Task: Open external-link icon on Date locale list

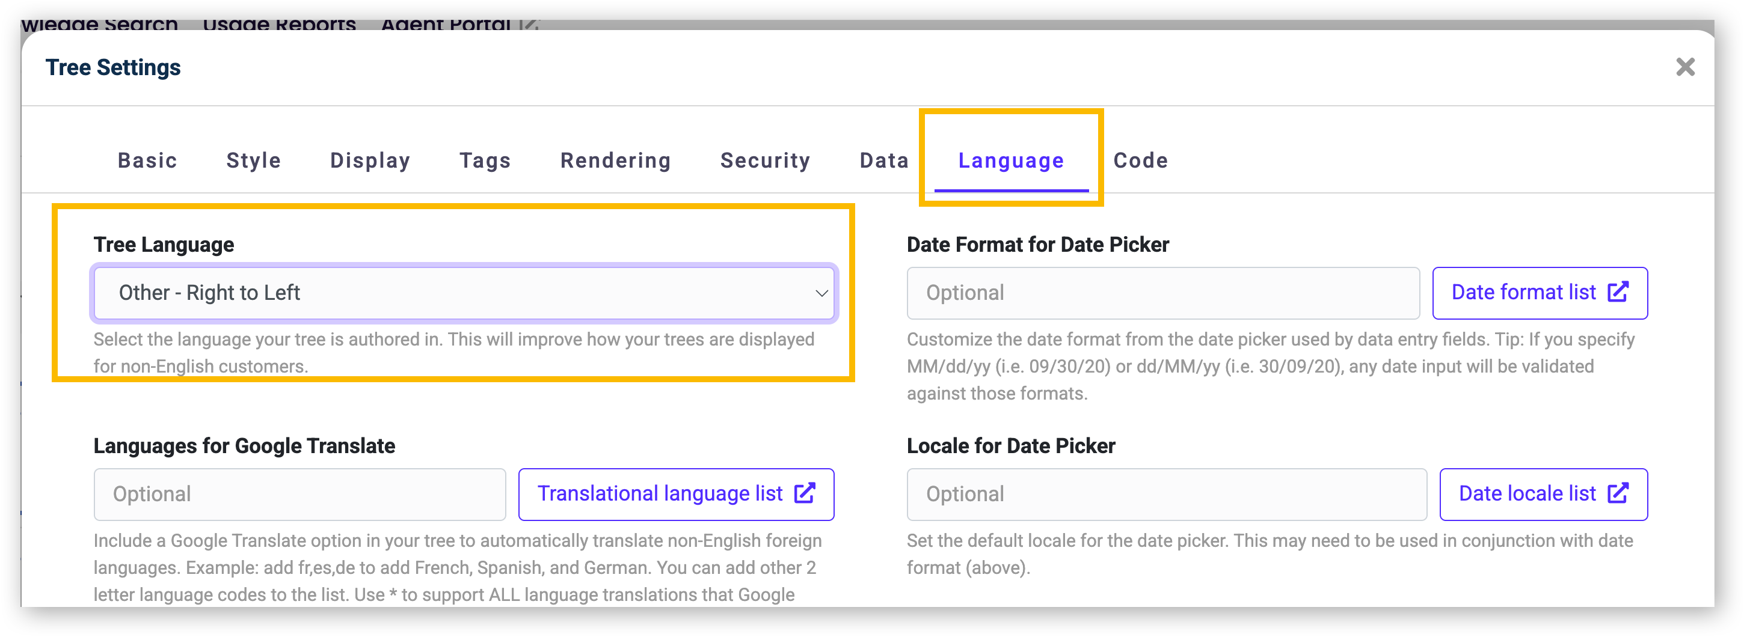Action: click(1618, 493)
